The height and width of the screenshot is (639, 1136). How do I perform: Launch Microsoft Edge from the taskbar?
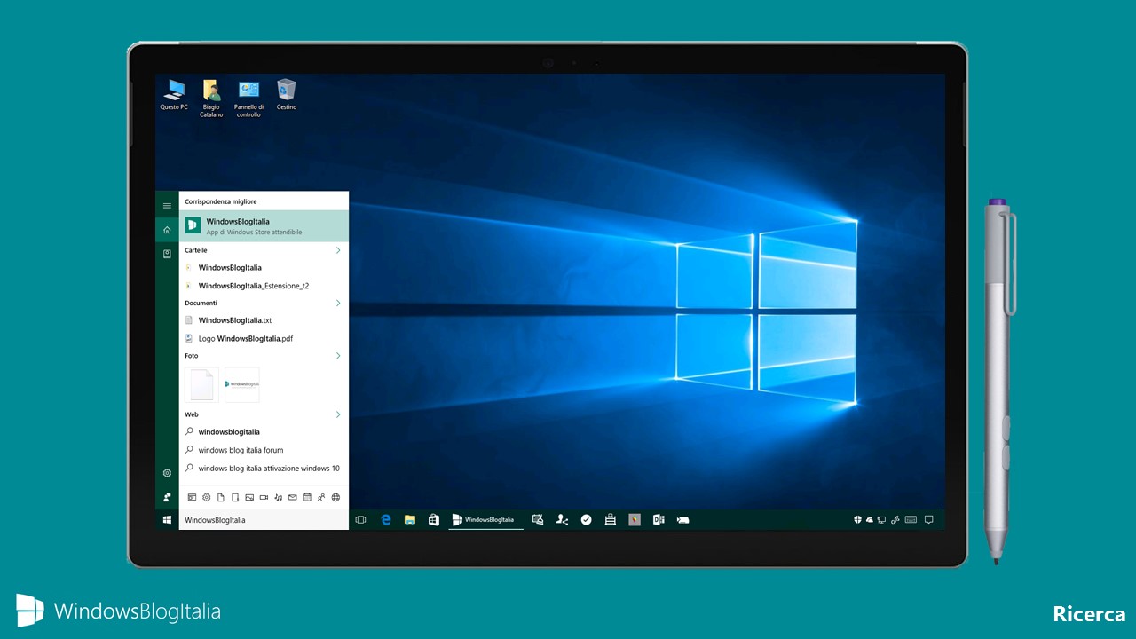click(386, 520)
